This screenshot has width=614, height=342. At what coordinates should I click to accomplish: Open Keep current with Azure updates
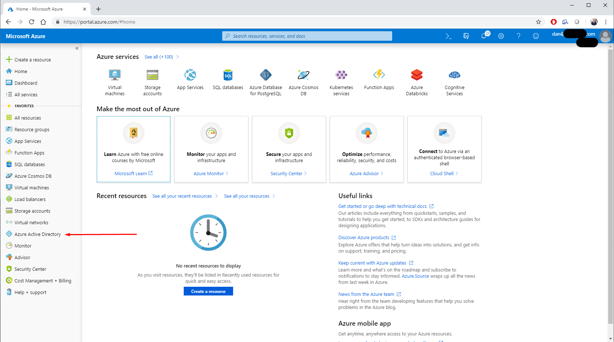click(x=376, y=263)
